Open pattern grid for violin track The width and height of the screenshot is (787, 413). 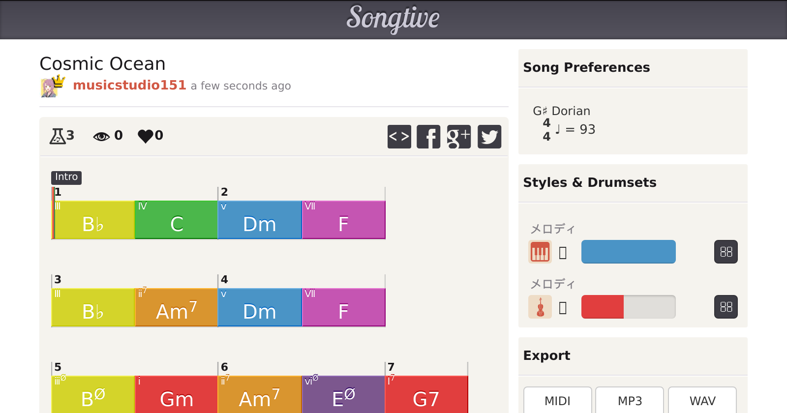726,307
